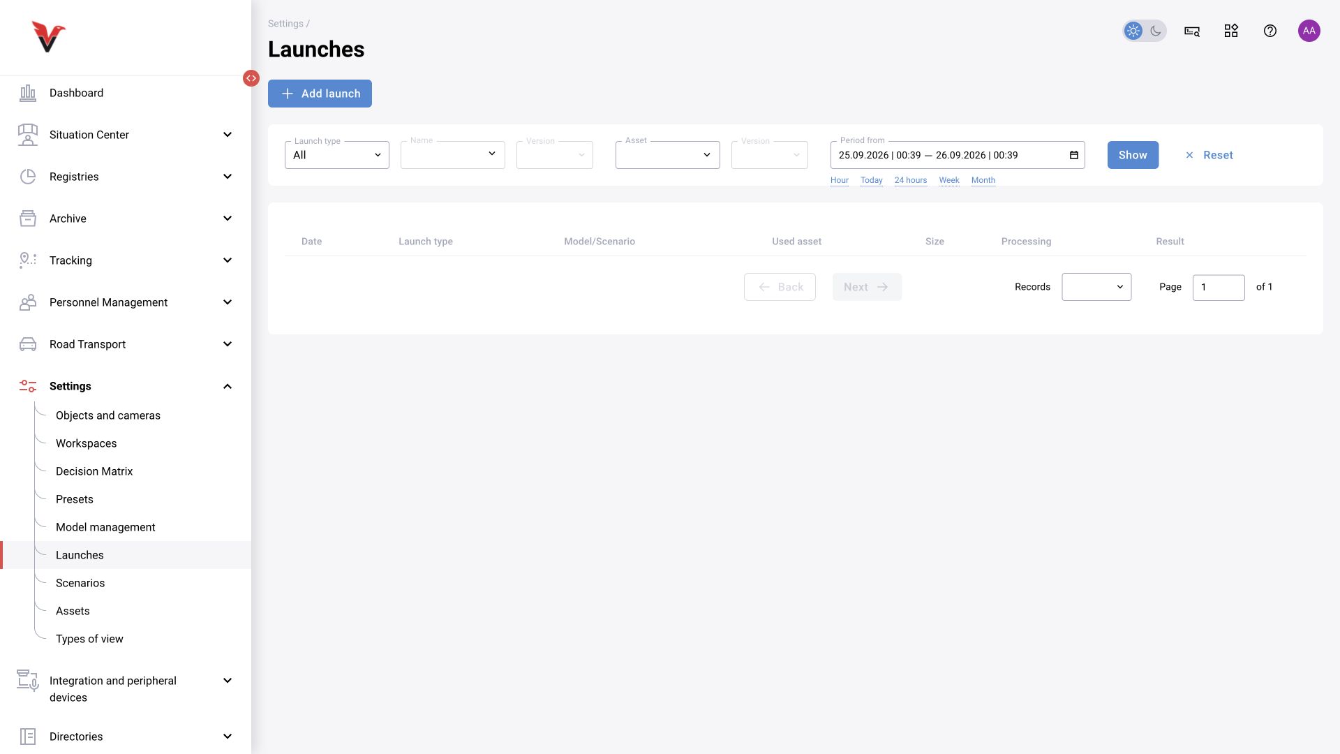The width and height of the screenshot is (1340, 754).
Task: Set period to Month
Action: [983, 180]
